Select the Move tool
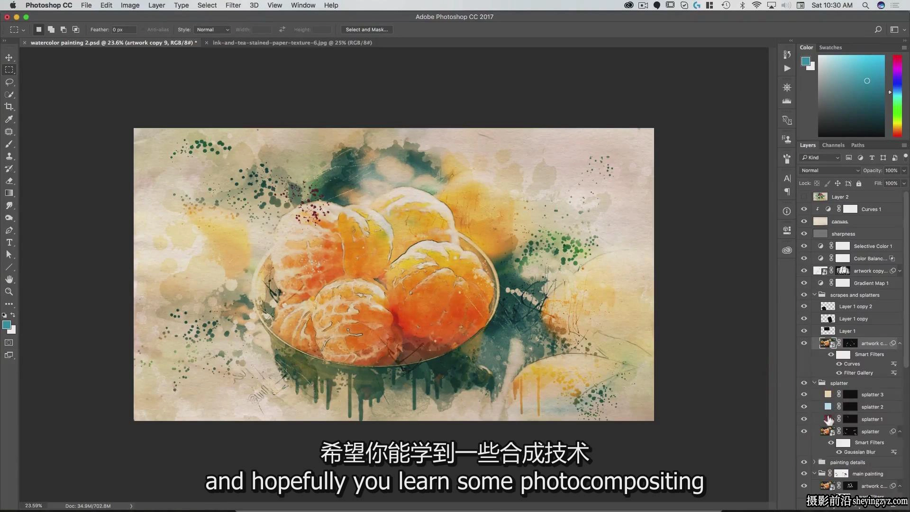Image resolution: width=910 pixels, height=512 pixels. [x=9, y=57]
